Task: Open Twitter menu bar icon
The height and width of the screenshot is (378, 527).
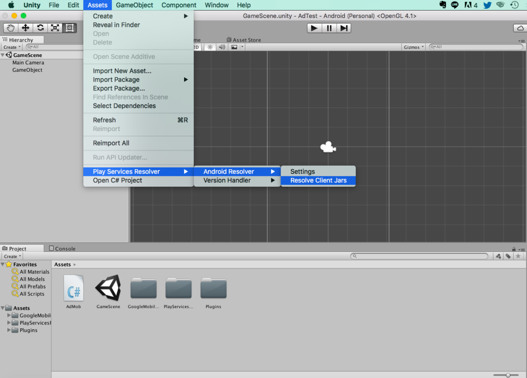Action: [x=487, y=5]
